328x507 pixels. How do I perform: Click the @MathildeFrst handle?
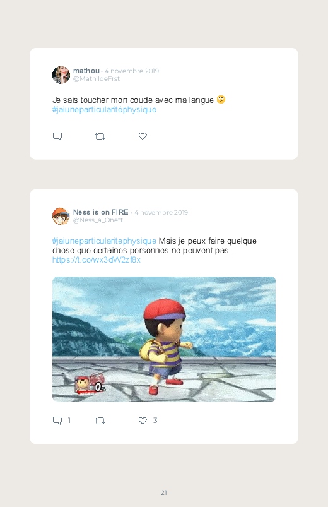pyautogui.click(x=97, y=78)
